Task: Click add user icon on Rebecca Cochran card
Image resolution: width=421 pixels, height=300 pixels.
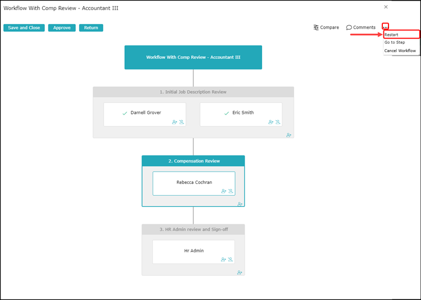Action: [x=224, y=191]
